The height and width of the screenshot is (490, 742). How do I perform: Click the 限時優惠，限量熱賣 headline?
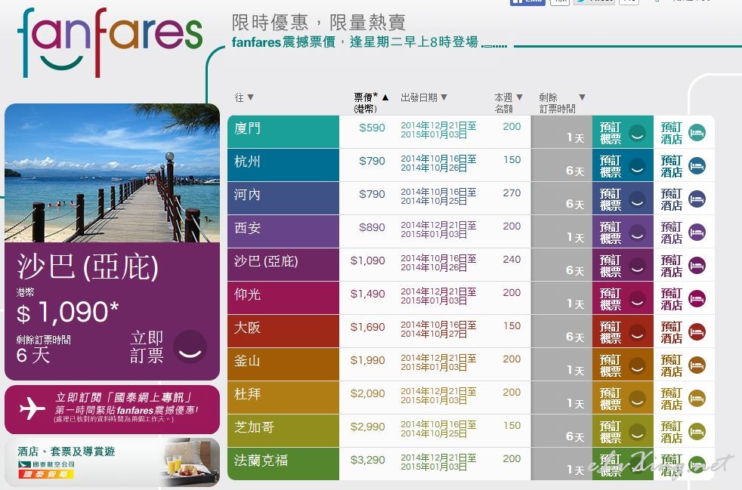(x=318, y=22)
